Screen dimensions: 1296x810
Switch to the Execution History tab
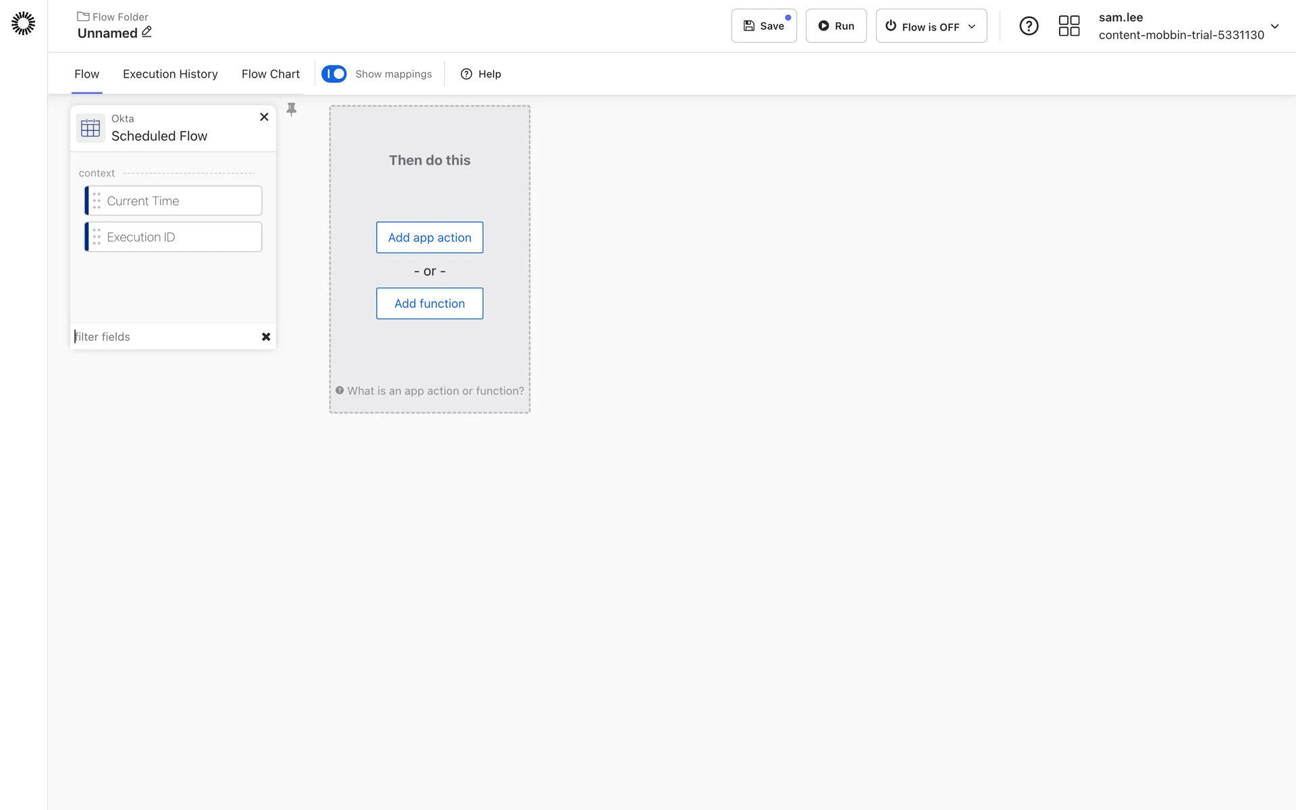170,74
